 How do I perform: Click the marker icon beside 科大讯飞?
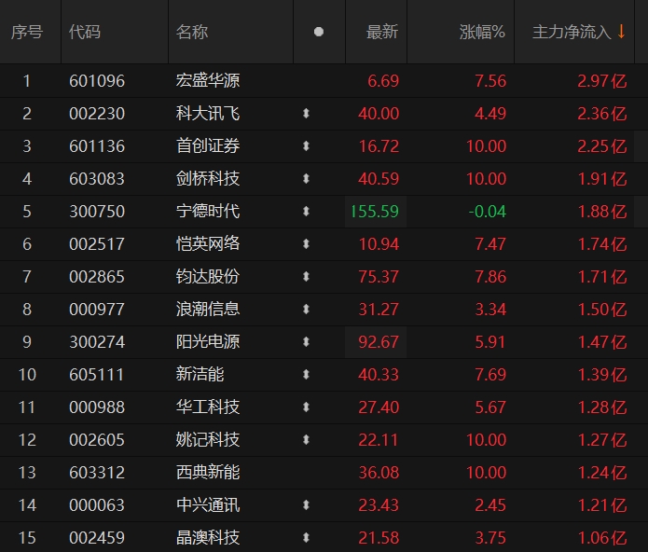[x=306, y=114]
